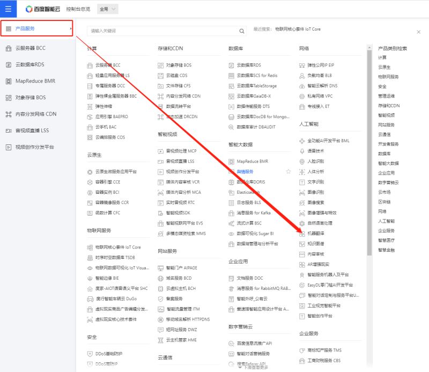Open 数据可视化 Sugar BI
This screenshot has width=429, height=372.
[255, 234]
